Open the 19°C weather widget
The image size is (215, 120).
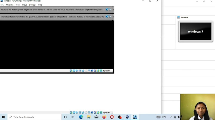point(161,117)
